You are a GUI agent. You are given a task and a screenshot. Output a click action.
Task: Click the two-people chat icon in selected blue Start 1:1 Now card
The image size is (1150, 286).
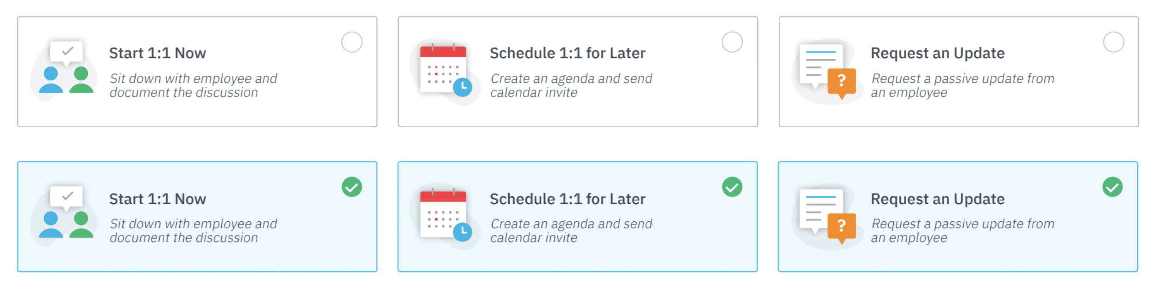(64, 215)
